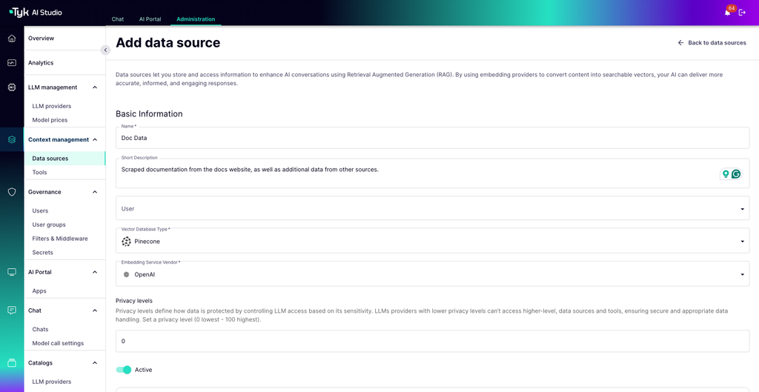The width and height of the screenshot is (759, 392).
Task: Click the Grammarly icon in description field
Action: (736, 174)
